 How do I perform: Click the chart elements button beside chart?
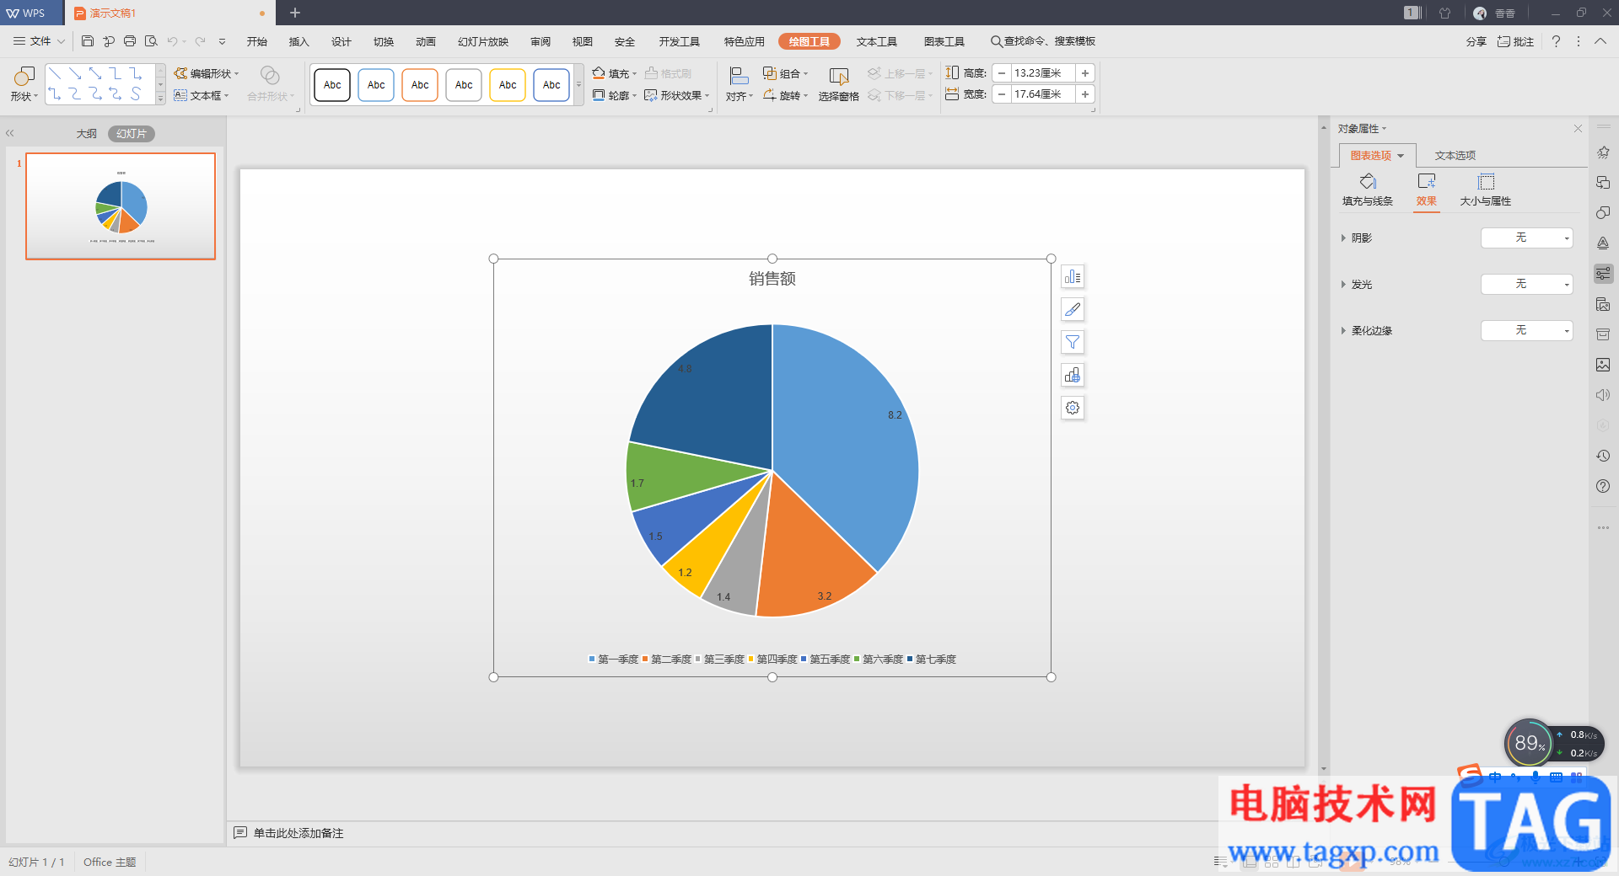point(1073,277)
